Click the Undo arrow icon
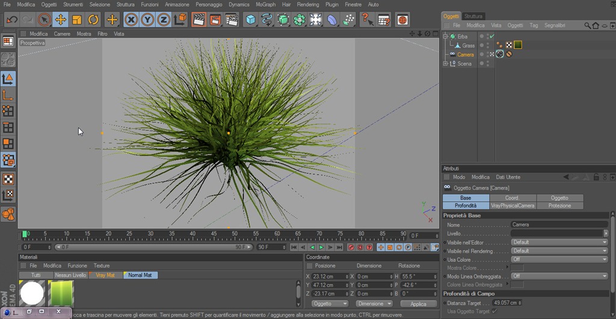The width and height of the screenshot is (616, 319). (x=12, y=20)
